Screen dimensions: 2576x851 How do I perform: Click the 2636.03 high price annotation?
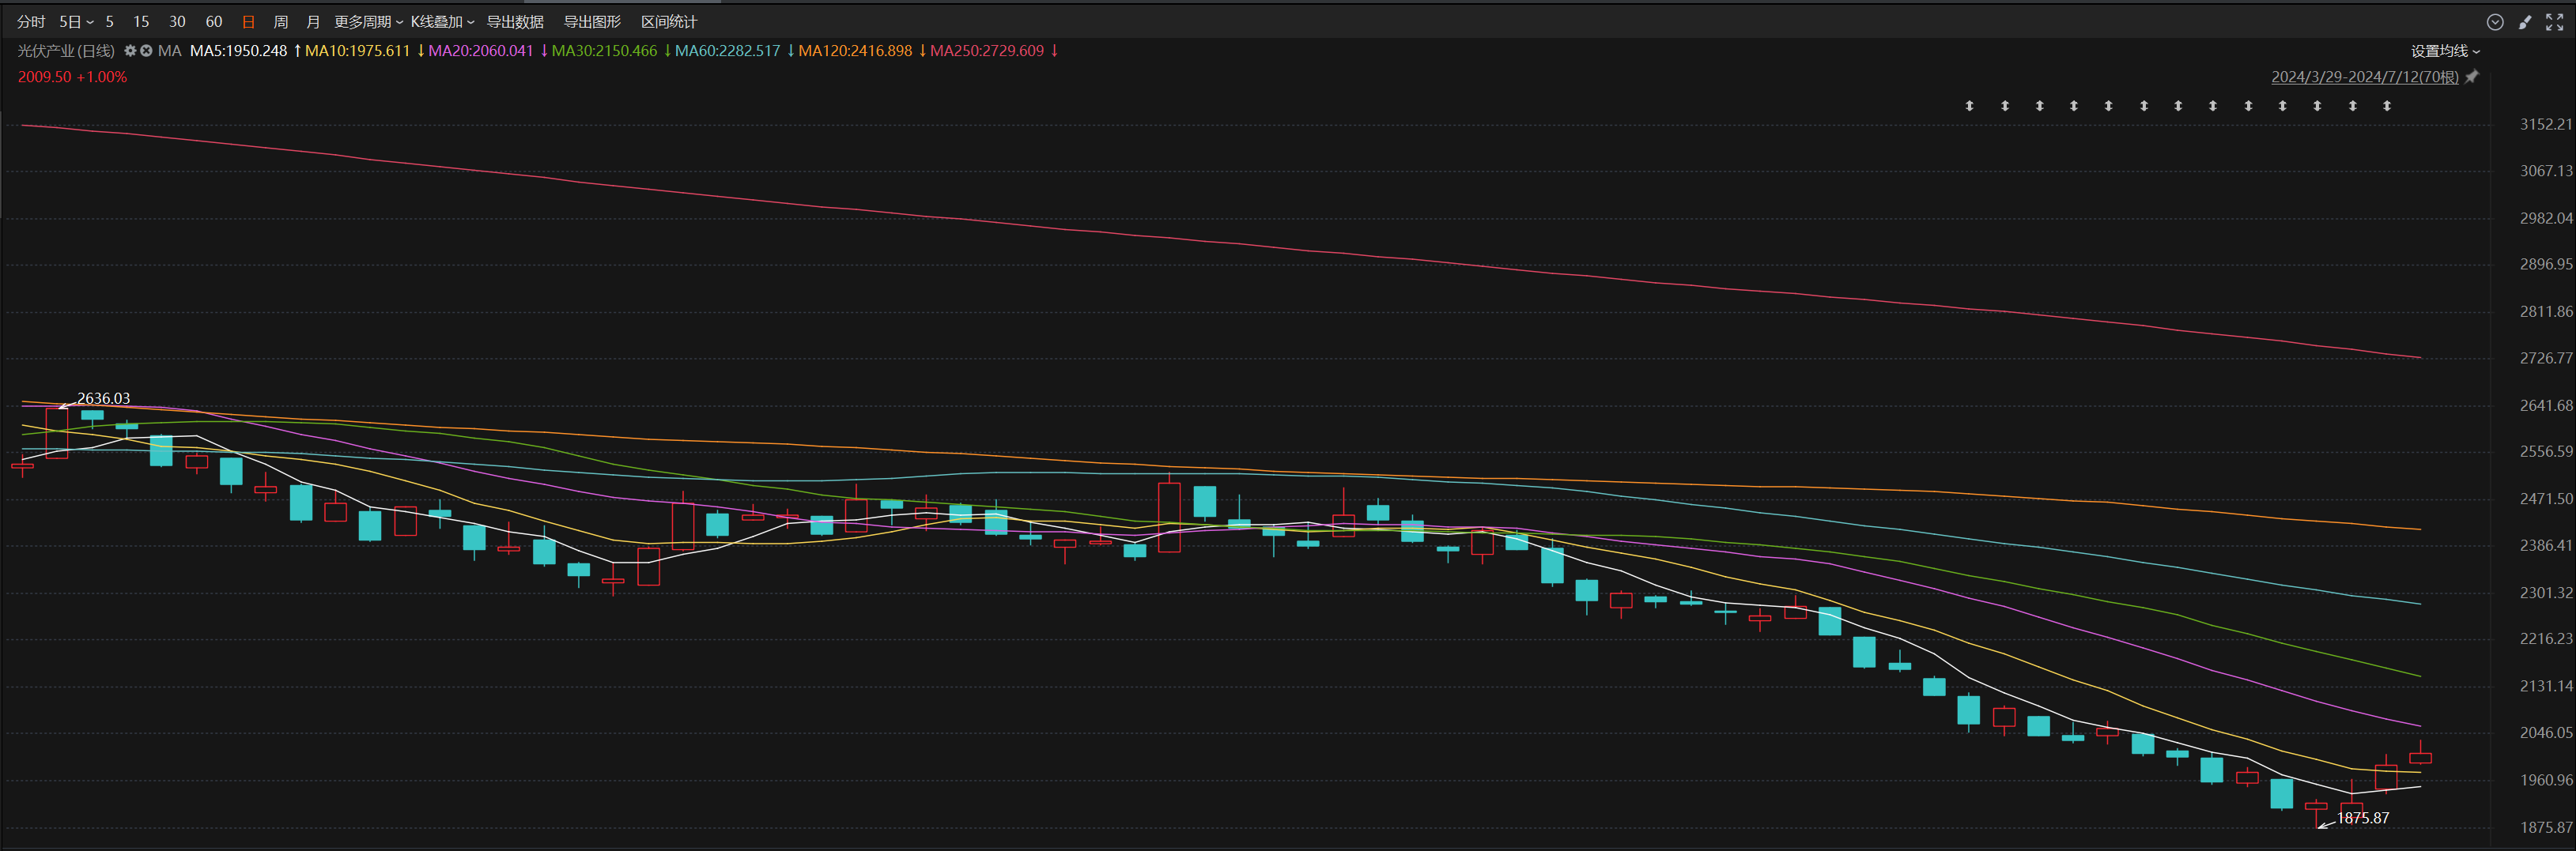click(103, 398)
